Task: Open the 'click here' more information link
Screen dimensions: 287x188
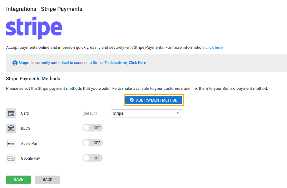Action: [x=214, y=48]
